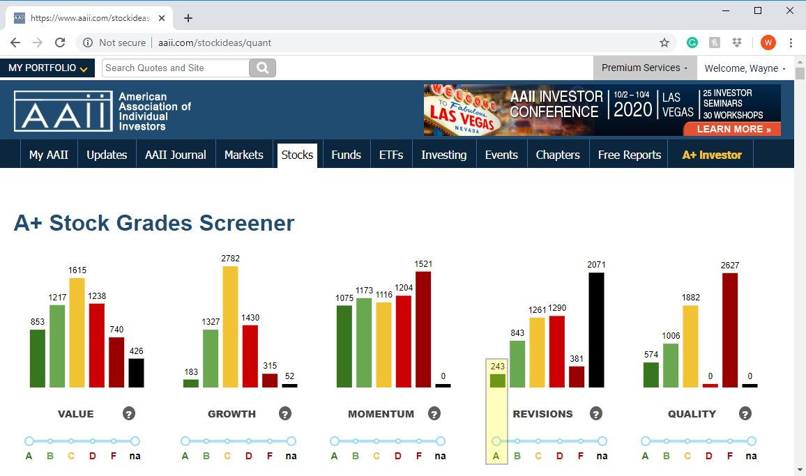806x476 pixels.
Task: Open the A+ Investor nav tab
Action: coord(712,155)
